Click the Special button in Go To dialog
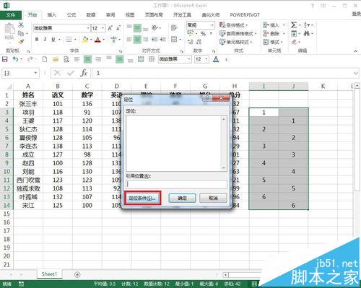The image size is (361, 288). pos(142,198)
